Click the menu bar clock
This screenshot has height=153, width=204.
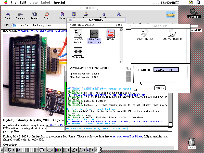coord(163,3)
